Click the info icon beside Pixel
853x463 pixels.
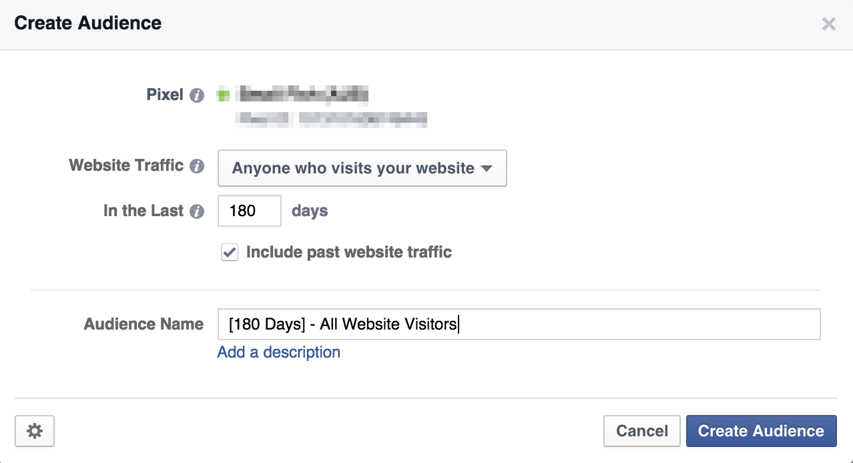click(x=196, y=95)
